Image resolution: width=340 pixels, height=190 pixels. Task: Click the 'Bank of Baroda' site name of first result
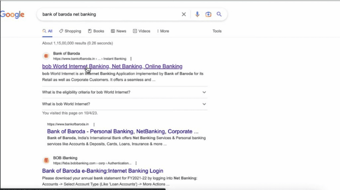66,54
